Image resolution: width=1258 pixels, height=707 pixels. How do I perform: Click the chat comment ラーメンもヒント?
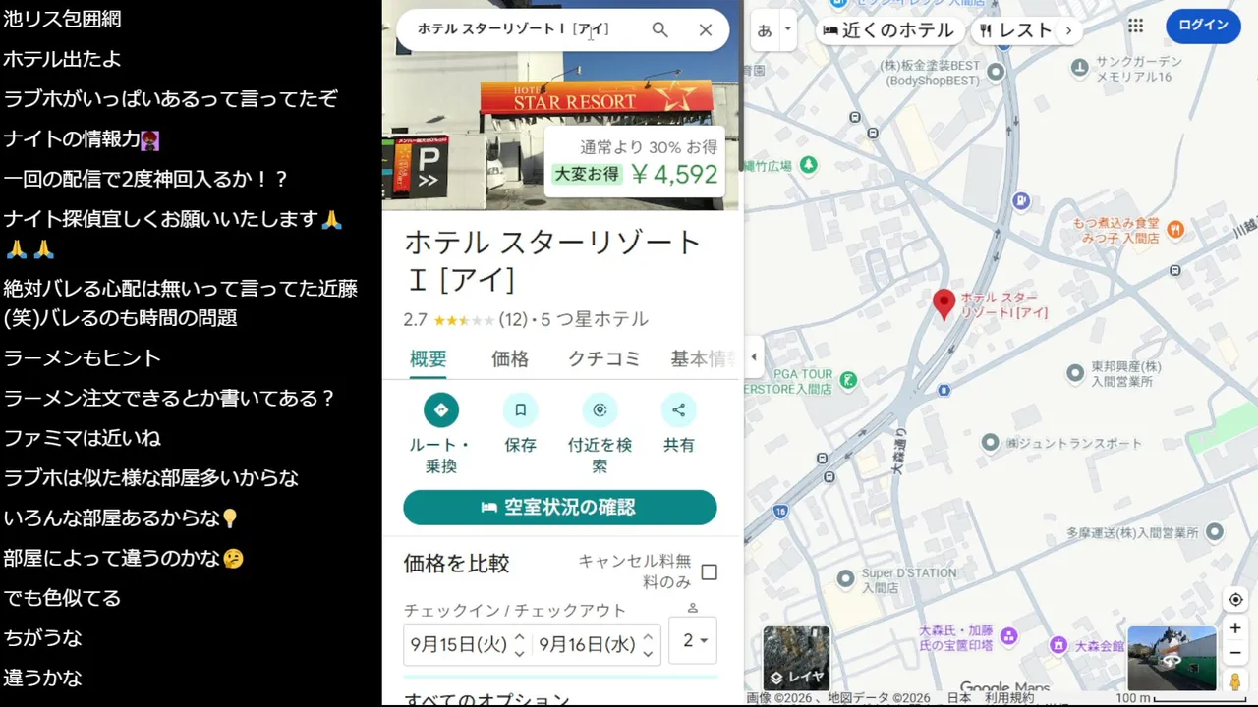pyautogui.click(x=83, y=358)
